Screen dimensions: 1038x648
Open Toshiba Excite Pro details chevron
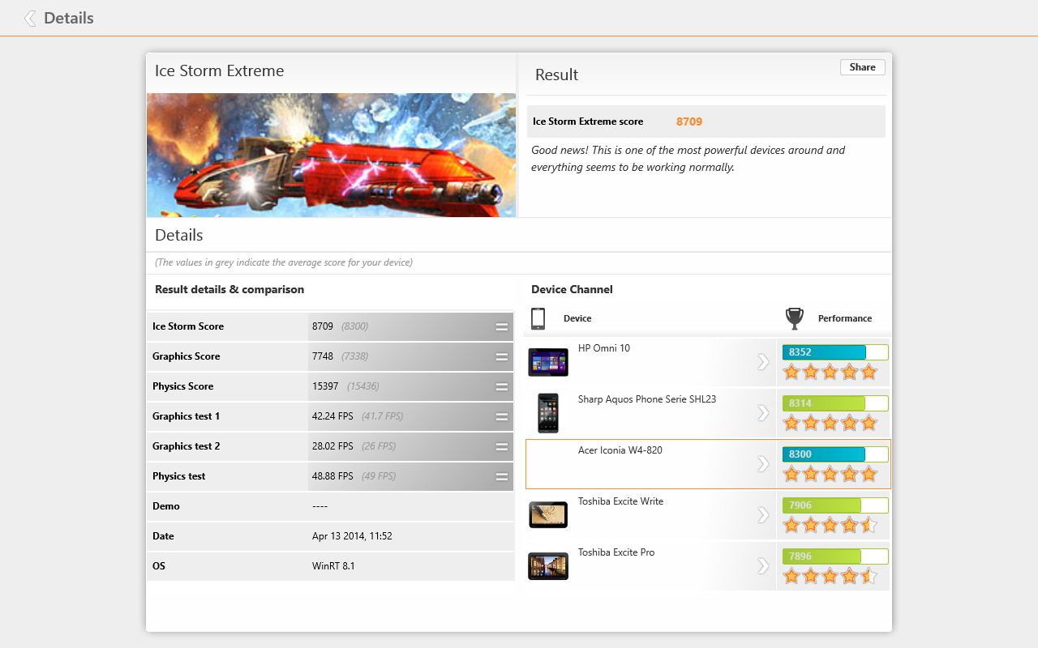763,566
